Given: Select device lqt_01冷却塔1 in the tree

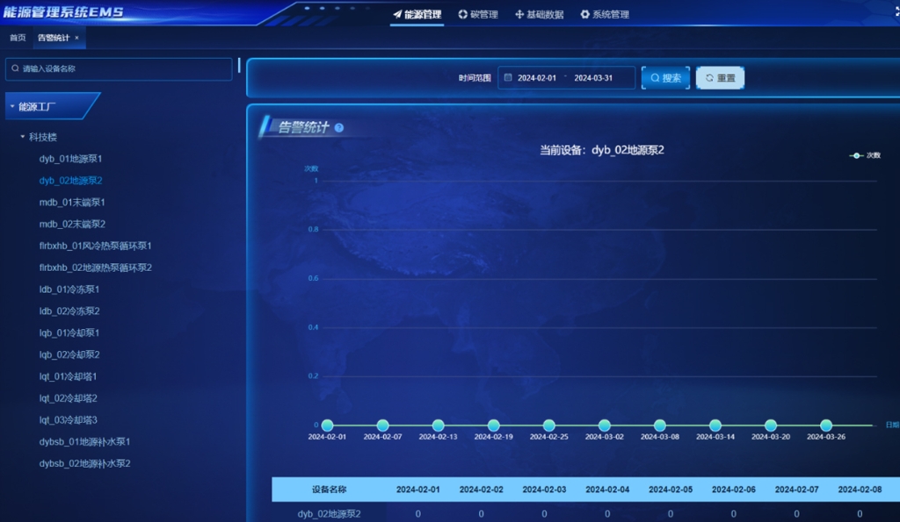Looking at the screenshot, I should (69, 376).
